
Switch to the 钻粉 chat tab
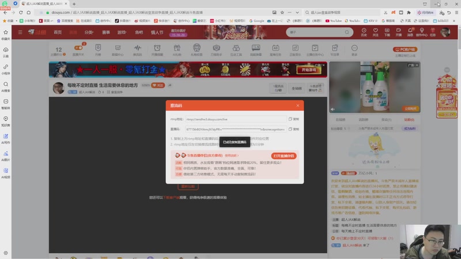[409, 120]
